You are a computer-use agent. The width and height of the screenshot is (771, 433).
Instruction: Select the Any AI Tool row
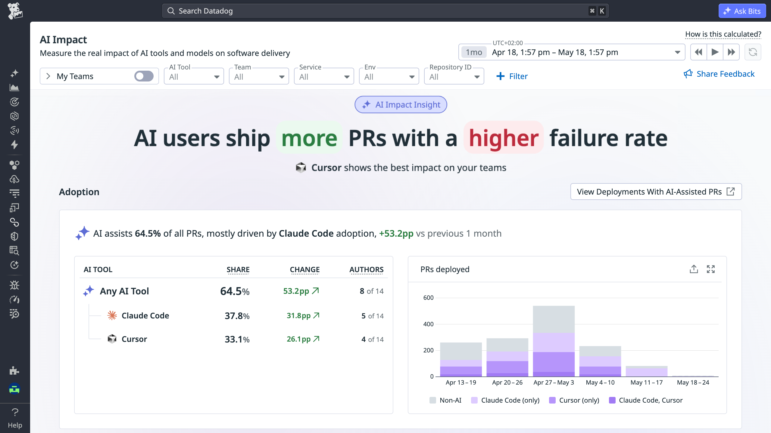(234, 291)
